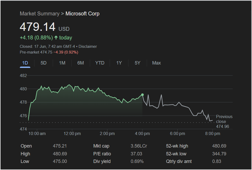This screenshot has height=170, width=252.
Task: Click the 2:00 pm axis label
Action: pos(107,133)
